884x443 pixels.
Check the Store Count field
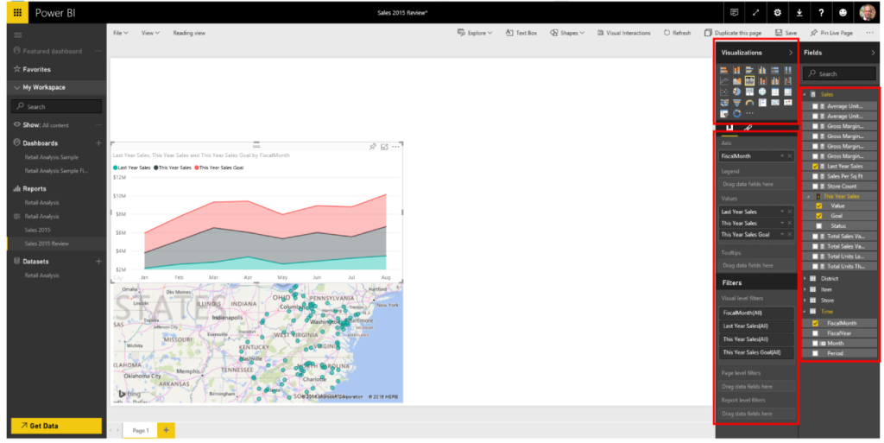(x=815, y=186)
